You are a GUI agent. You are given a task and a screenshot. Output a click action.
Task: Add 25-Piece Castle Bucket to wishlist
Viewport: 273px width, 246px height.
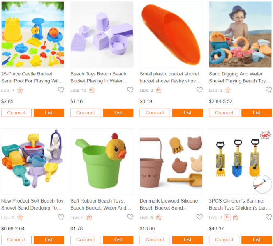coord(61,90)
